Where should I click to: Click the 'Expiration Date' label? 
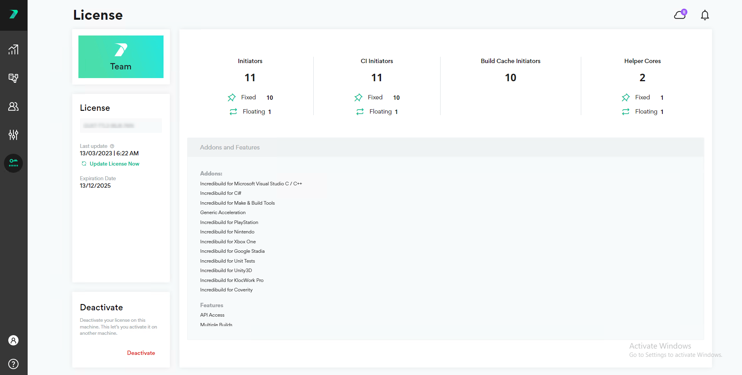point(98,179)
